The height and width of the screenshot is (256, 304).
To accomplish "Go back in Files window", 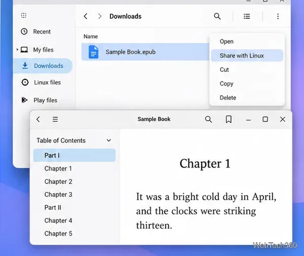I will pyautogui.click(x=86, y=16).
